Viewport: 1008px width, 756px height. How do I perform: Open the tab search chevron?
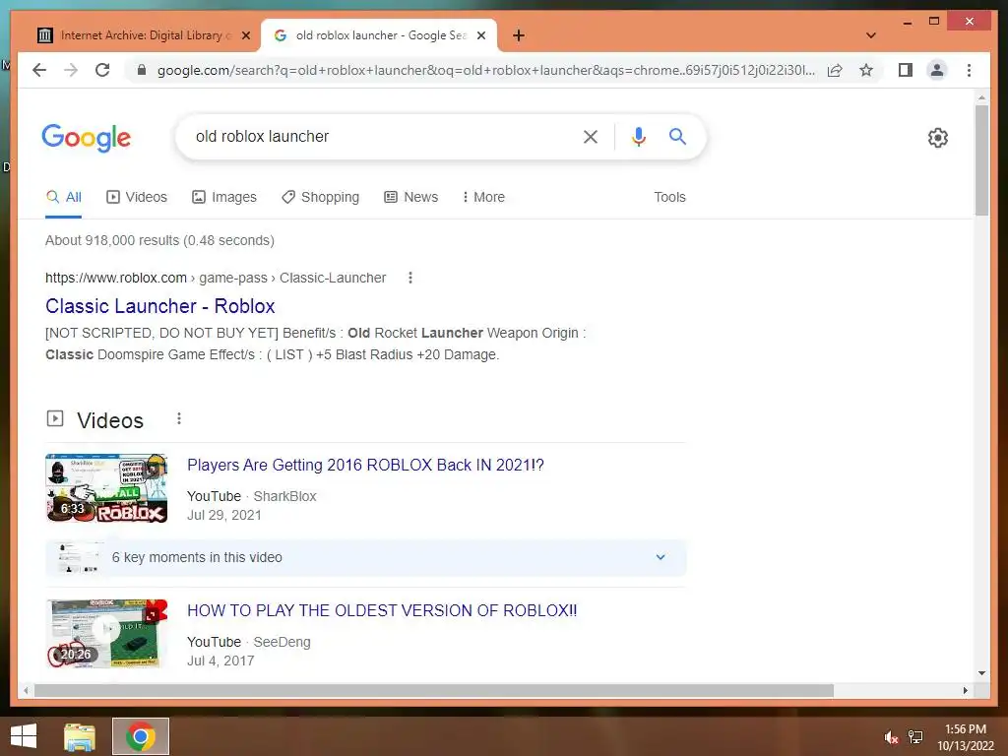click(x=871, y=35)
